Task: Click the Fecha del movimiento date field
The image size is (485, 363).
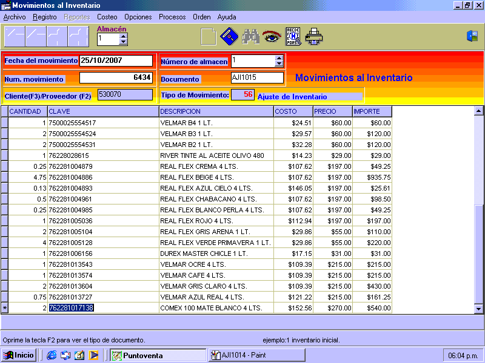Action: coord(116,60)
